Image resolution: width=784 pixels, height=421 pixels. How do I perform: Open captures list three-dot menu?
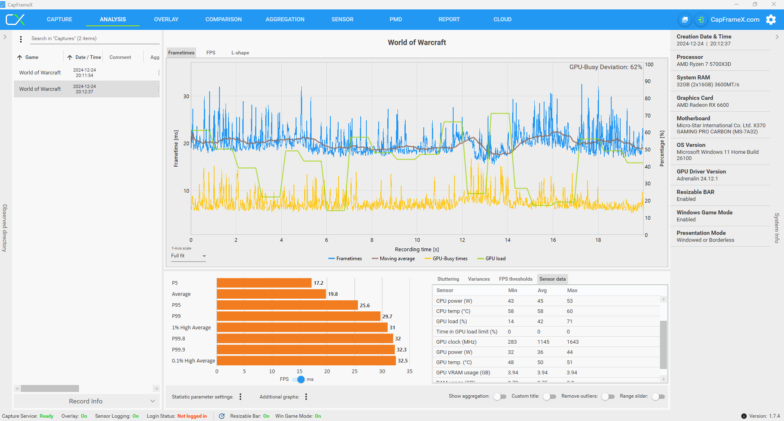click(21, 39)
